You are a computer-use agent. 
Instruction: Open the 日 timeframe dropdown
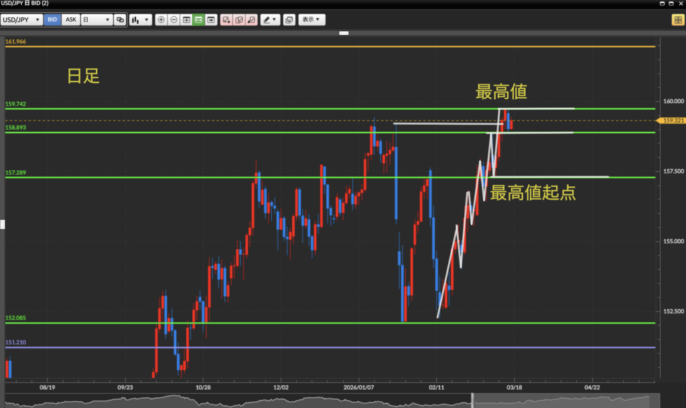tap(96, 20)
